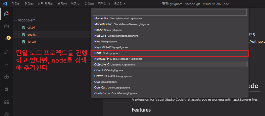This screenshot has height=116, width=265.
Task: Open the 이동(G) menu
Action: 76,4
